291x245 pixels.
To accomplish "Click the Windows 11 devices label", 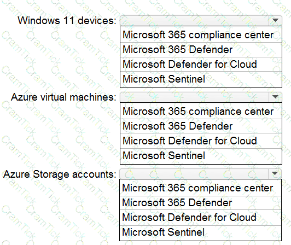I will (x=67, y=20).
